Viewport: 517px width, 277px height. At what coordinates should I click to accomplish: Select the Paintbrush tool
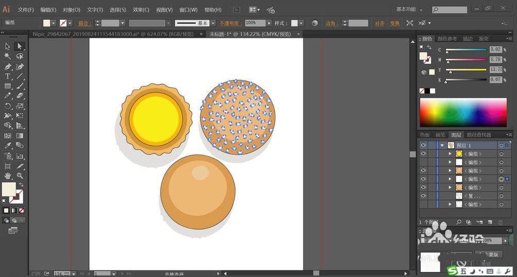pos(20,86)
